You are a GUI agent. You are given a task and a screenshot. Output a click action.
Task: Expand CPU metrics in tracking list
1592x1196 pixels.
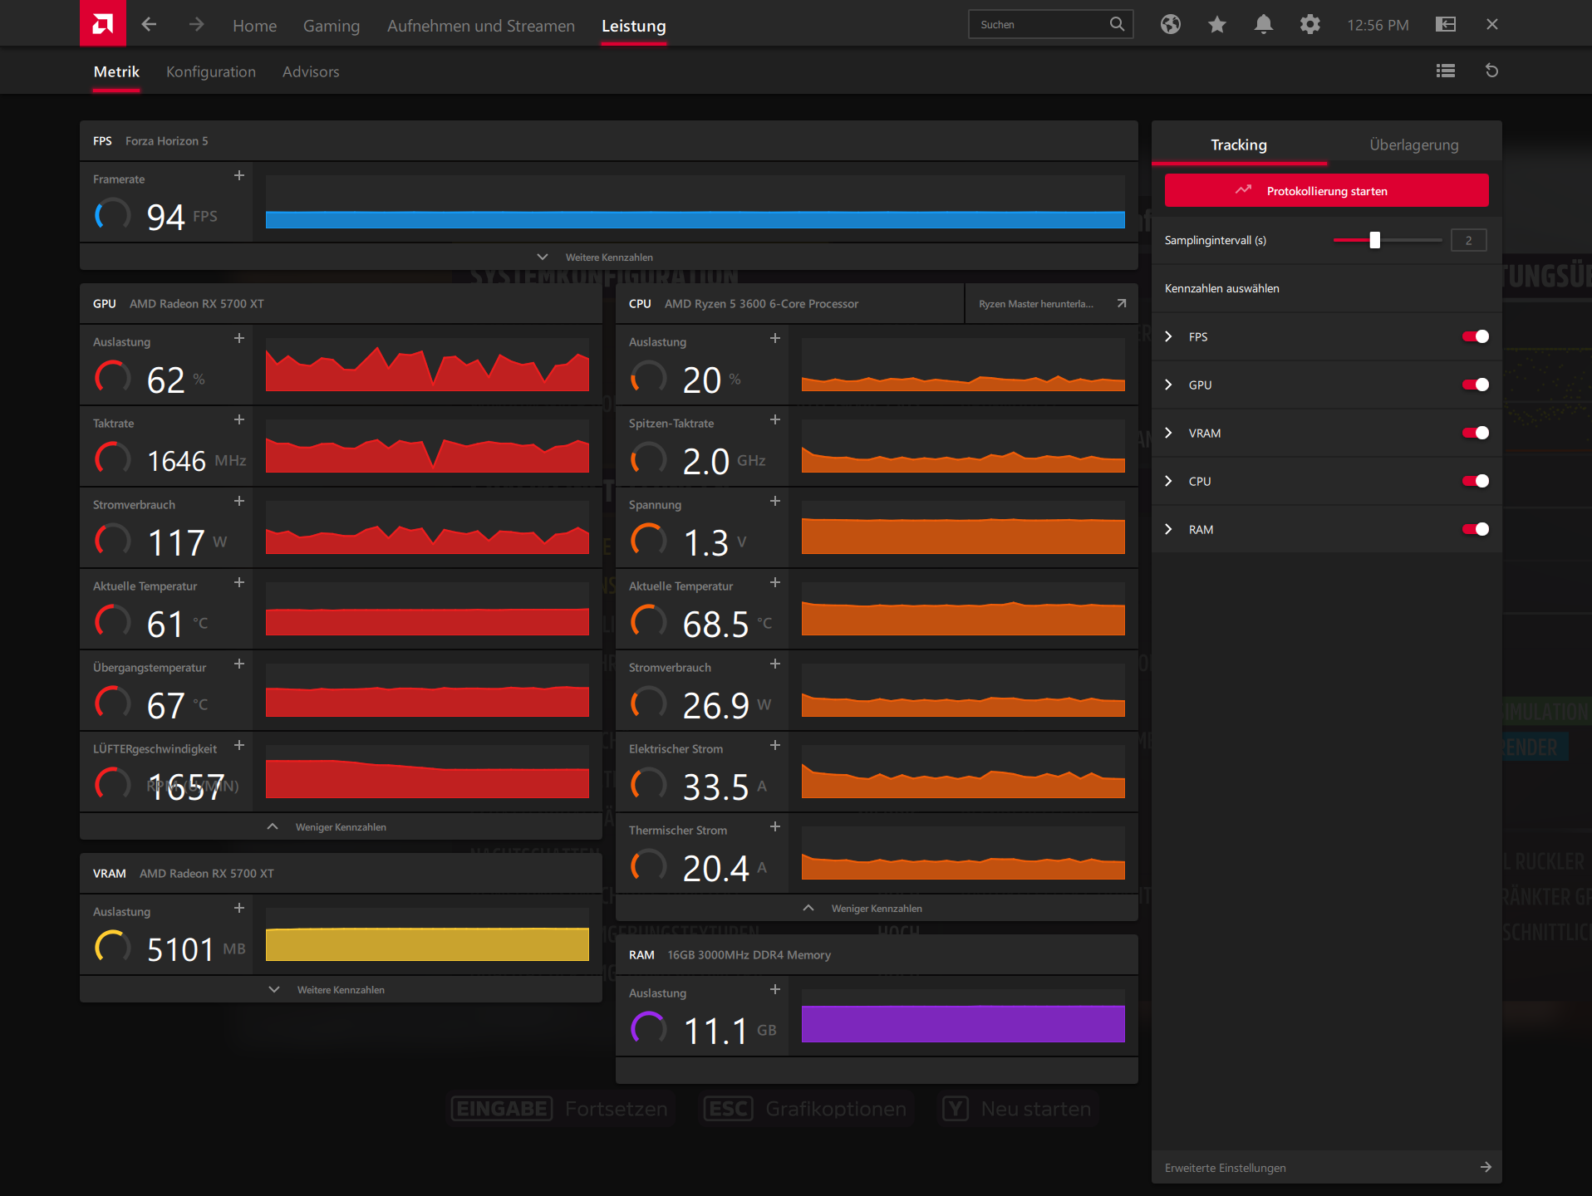[x=1169, y=481]
